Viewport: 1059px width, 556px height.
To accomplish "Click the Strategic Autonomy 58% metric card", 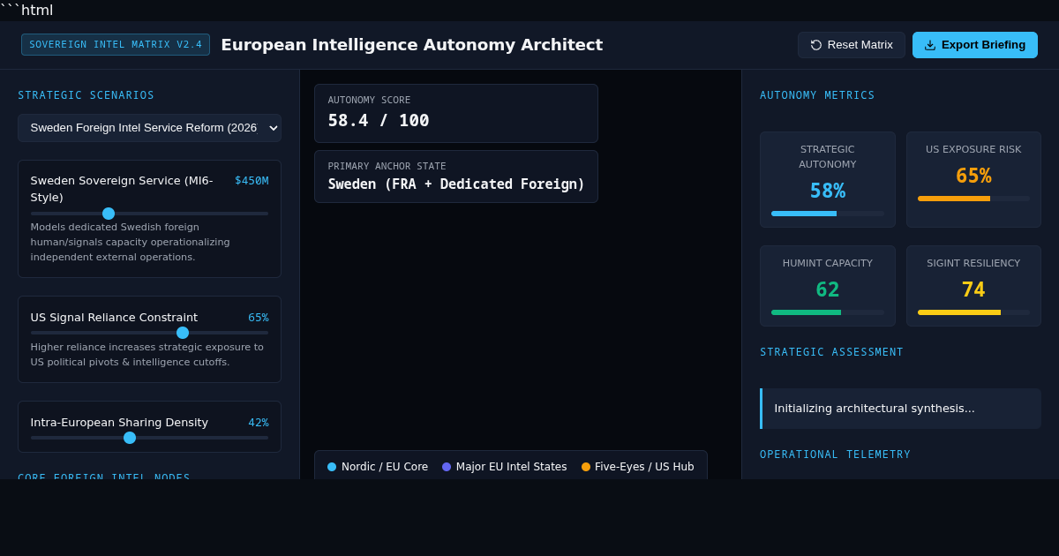I will tap(828, 180).
